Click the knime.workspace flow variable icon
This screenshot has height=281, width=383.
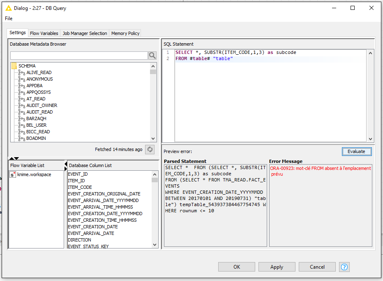[13, 174]
